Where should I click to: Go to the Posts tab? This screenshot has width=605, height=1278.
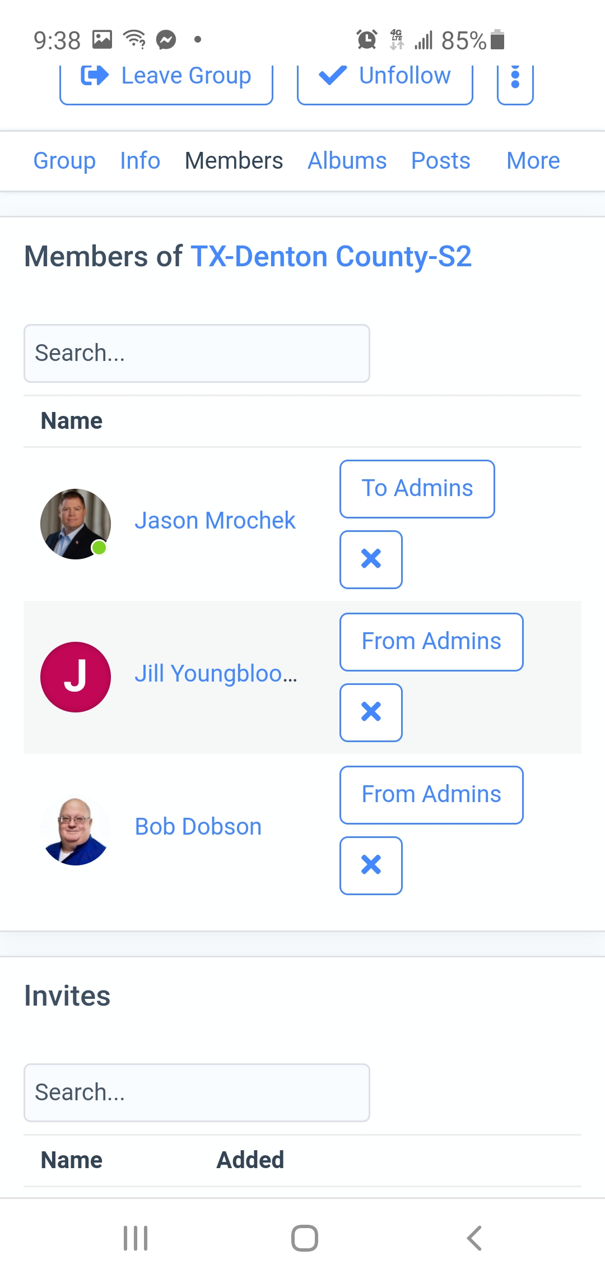point(440,161)
